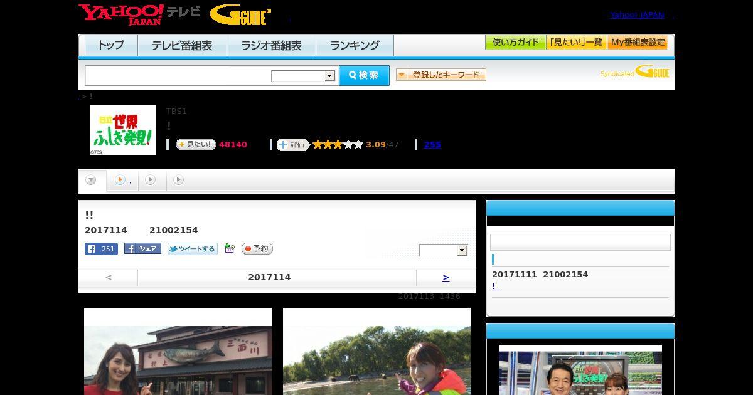The height and width of the screenshot is (395, 753).
Task: Focus the keyword search field
Action: click(x=178, y=75)
